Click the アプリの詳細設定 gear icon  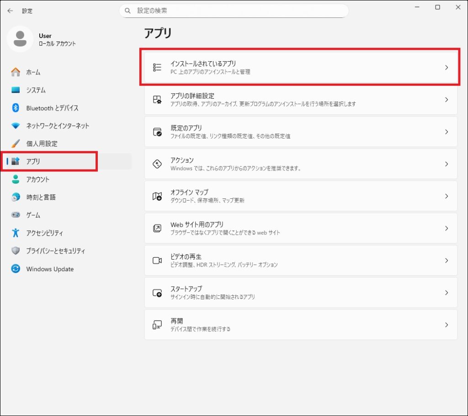pyautogui.click(x=157, y=99)
